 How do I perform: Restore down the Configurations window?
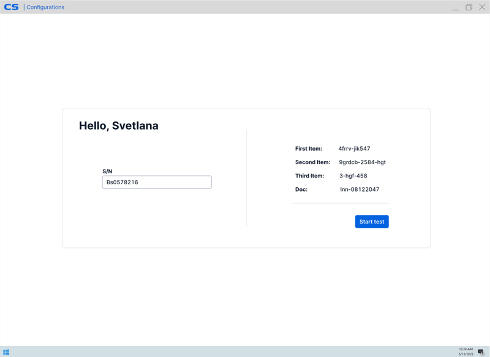[x=469, y=7]
